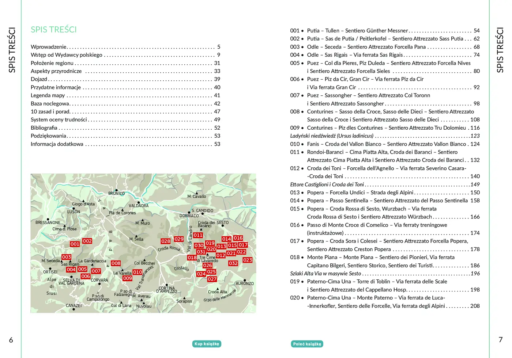Open the 'Dojazd' contents entry
The height and width of the screenshot is (358, 512).
[125, 79]
